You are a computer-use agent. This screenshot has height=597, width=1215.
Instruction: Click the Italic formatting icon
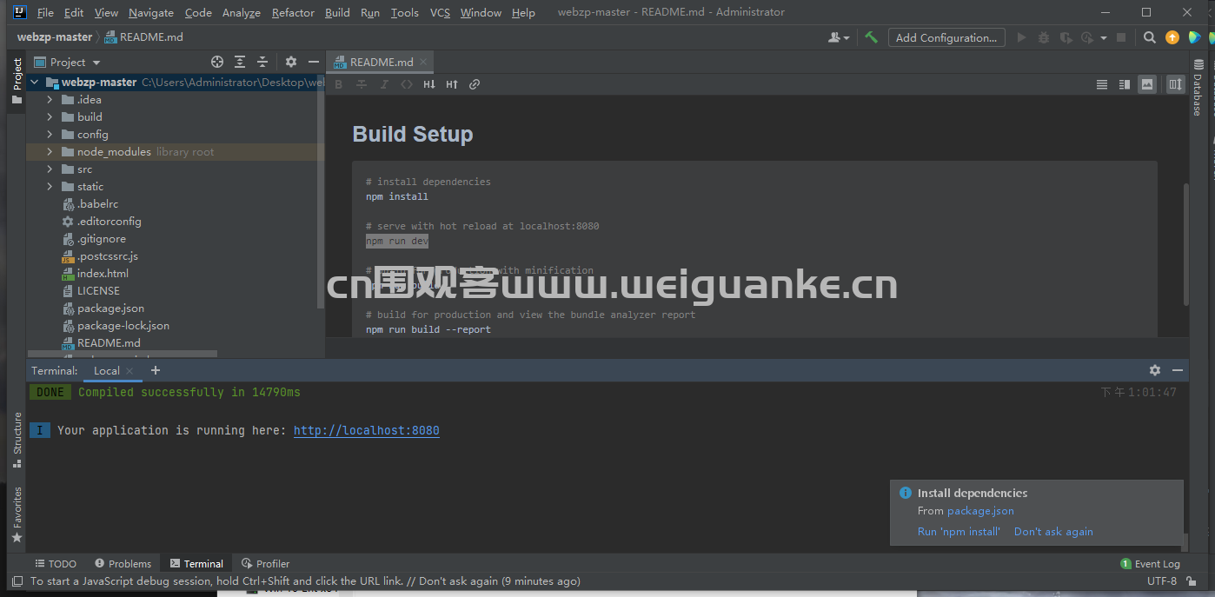pos(384,84)
